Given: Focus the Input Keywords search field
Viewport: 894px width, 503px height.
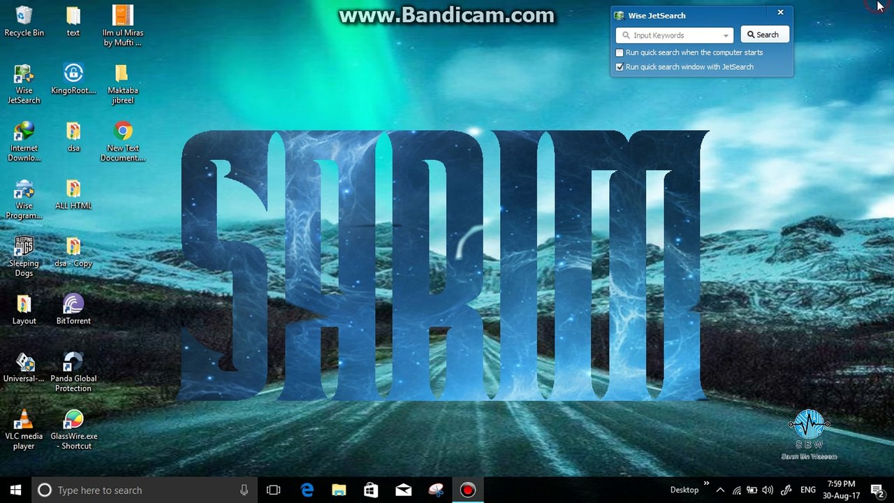Looking at the screenshot, I should pyautogui.click(x=674, y=35).
